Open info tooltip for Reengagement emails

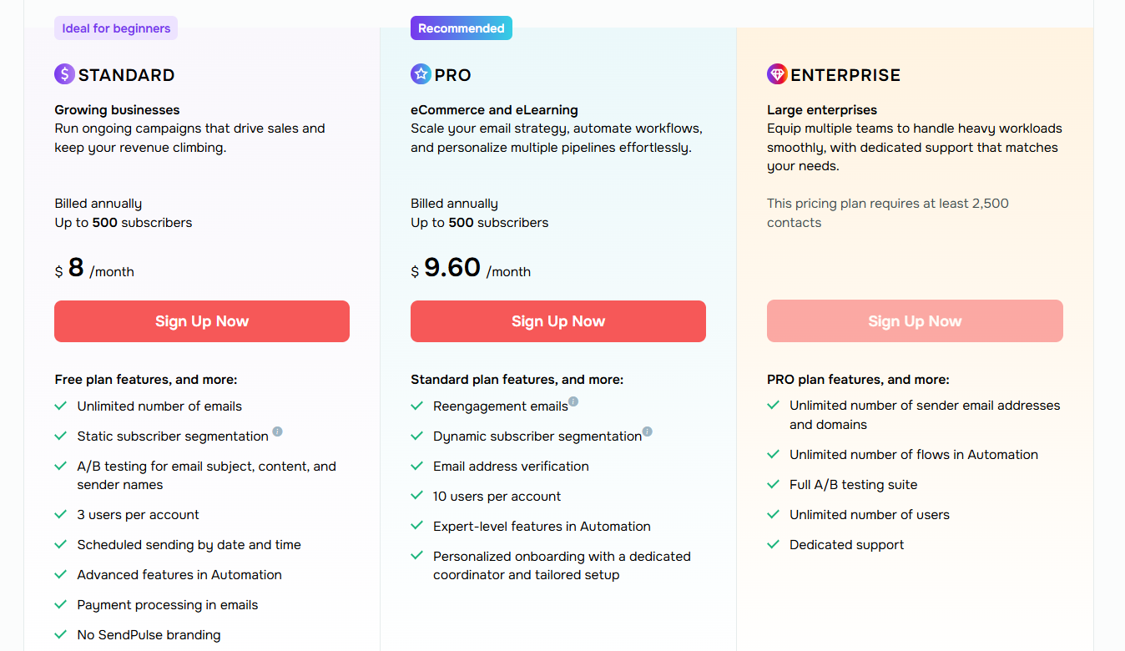pos(573,401)
